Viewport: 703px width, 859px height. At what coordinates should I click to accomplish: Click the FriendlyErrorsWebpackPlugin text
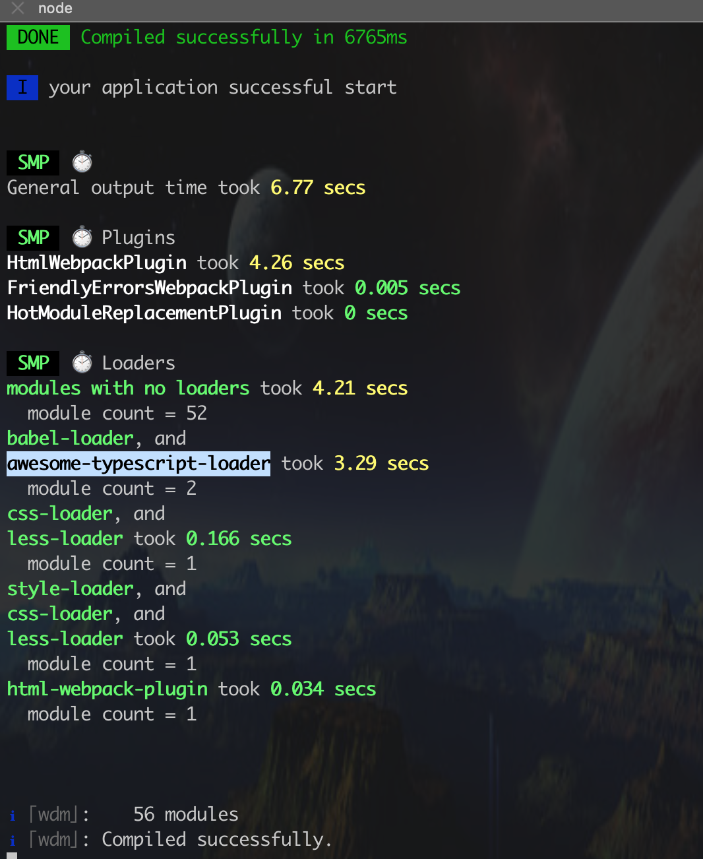pos(150,288)
